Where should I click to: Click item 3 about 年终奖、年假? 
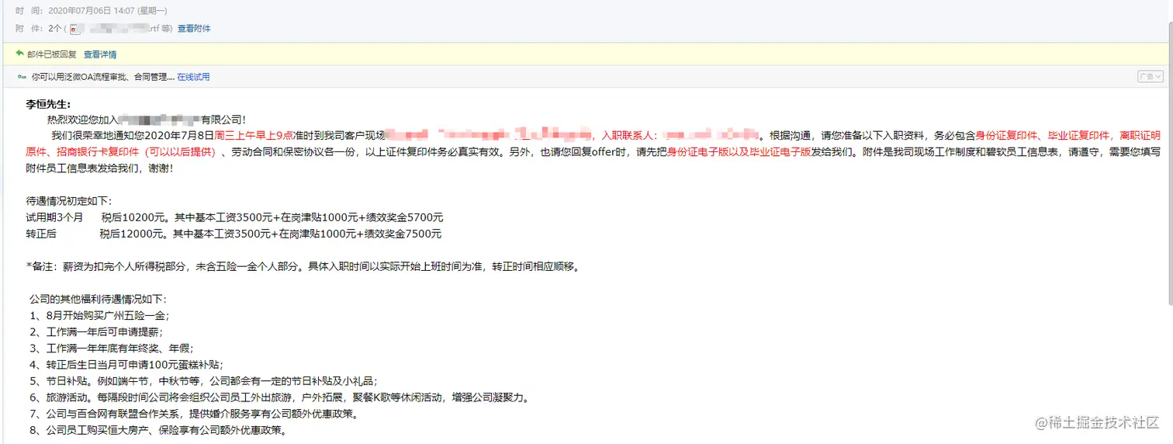click(x=112, y=348)
